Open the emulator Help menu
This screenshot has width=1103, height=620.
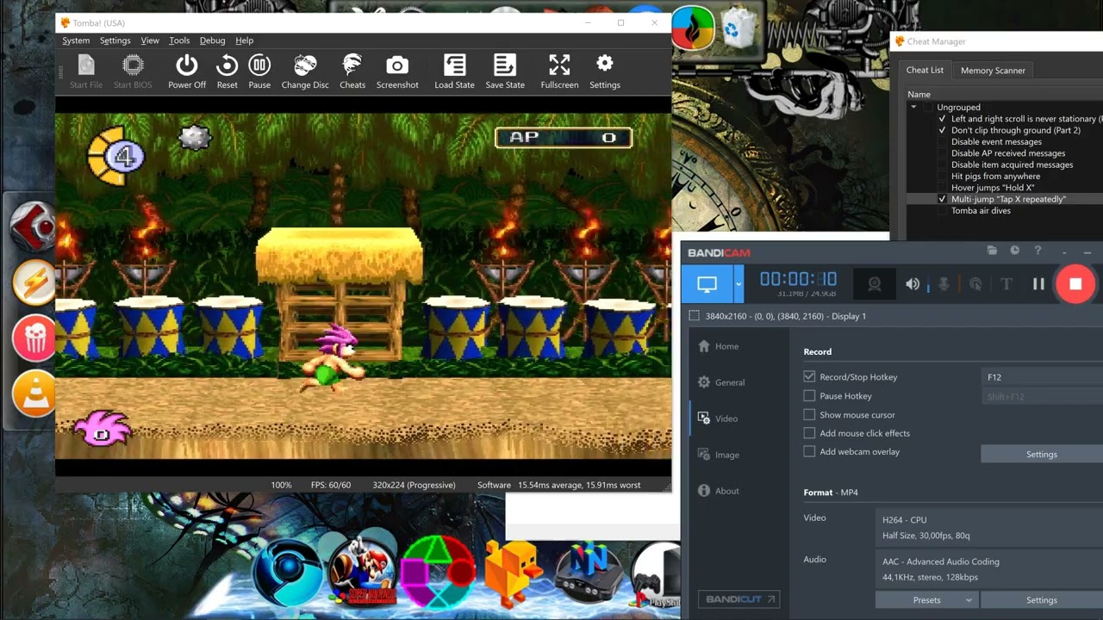pyautogui.click(x=245, y=40)
